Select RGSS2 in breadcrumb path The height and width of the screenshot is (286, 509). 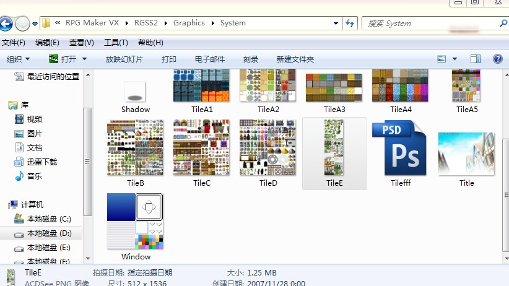pyautogui.click(x=146, y=23)
